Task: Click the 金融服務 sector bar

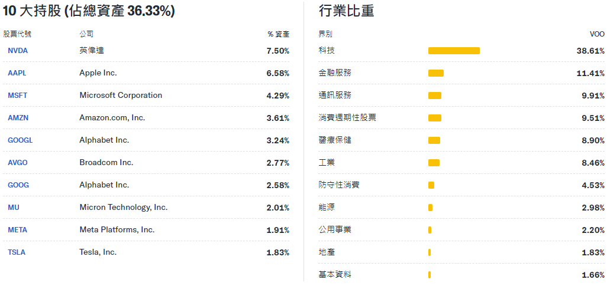Action: (x=436, y=73)
